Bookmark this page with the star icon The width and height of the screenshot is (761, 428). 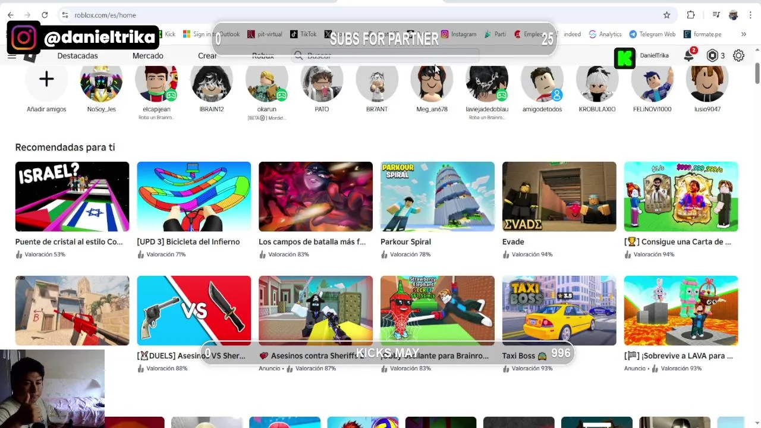pyautogui.click(x=666, y=15)
